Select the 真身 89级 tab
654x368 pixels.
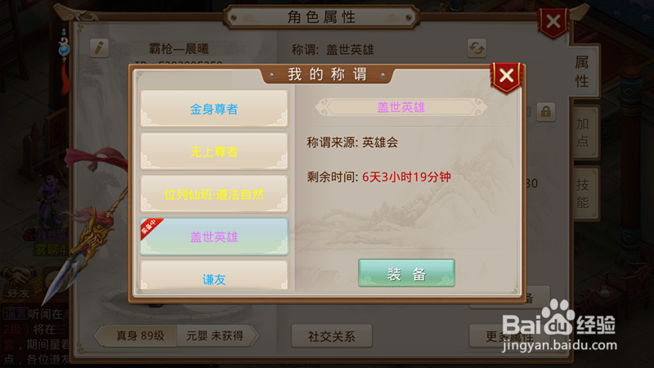coord(140,335)
